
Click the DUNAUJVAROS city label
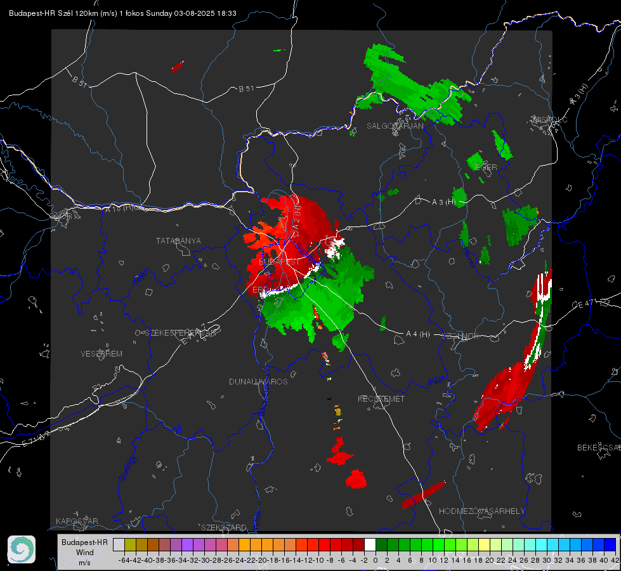tap(258, 381)
